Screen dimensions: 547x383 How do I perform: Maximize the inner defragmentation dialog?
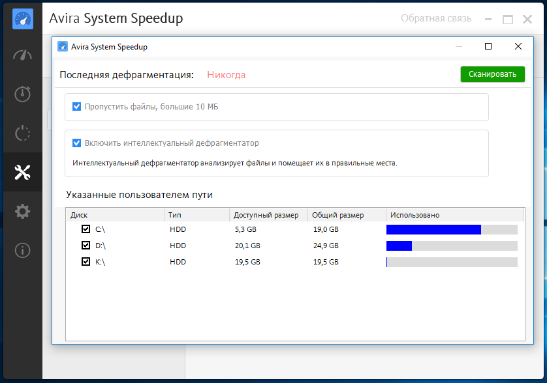(x=488, y=46)
